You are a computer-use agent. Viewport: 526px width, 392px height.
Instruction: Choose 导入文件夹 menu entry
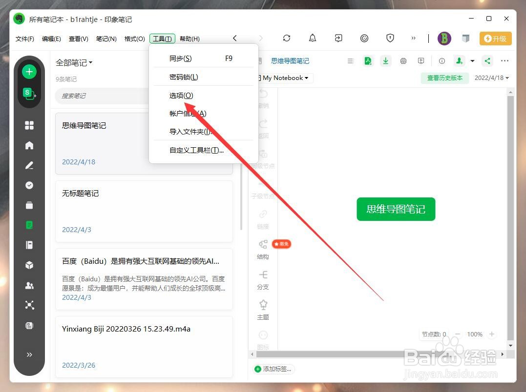coord(203,132)
